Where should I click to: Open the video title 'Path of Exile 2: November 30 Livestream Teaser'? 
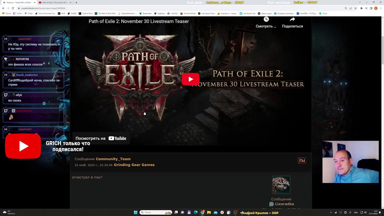[x=139, y=21]
